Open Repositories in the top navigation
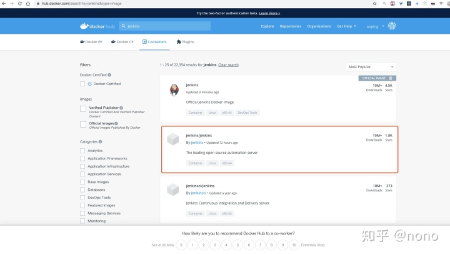Image resolution: width=450 pixels, height=254 pixels. pos(291,26)
